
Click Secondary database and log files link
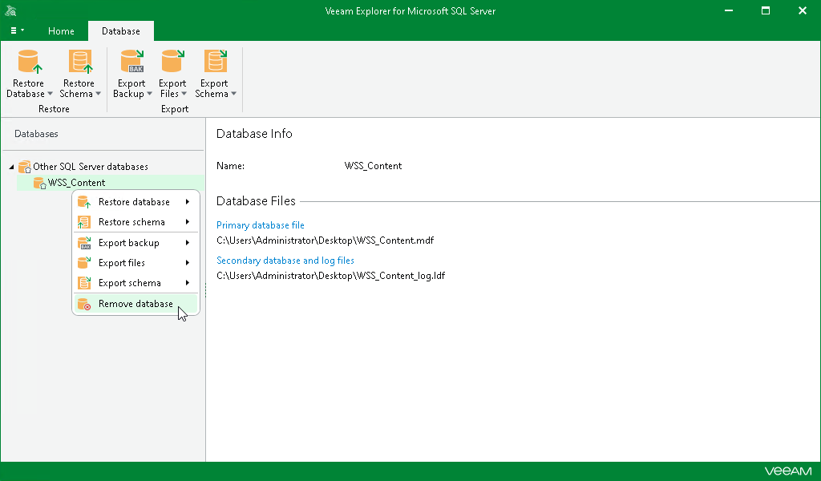coord(285,261)
